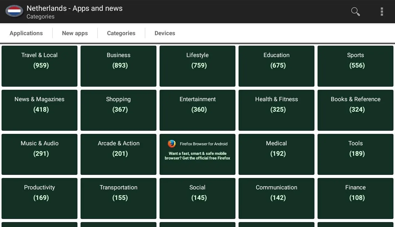Open the Firefox Browser for Android ad

pos(197,154)
